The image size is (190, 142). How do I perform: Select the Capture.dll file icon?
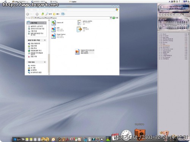tap(54, 23)
